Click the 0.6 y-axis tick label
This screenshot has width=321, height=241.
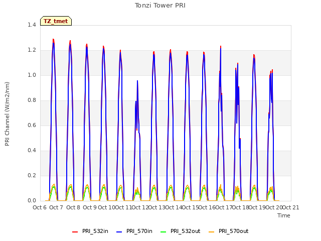[32, 126]
